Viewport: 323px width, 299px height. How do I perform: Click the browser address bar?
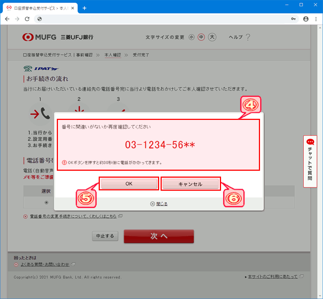point(164,19)
